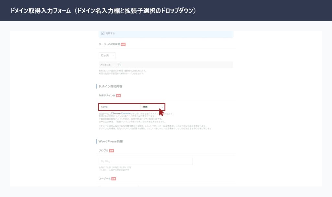Screen dimensions: 332x197
Task: Click the サーバーの契約期間 label
Action: click(109, 44)
